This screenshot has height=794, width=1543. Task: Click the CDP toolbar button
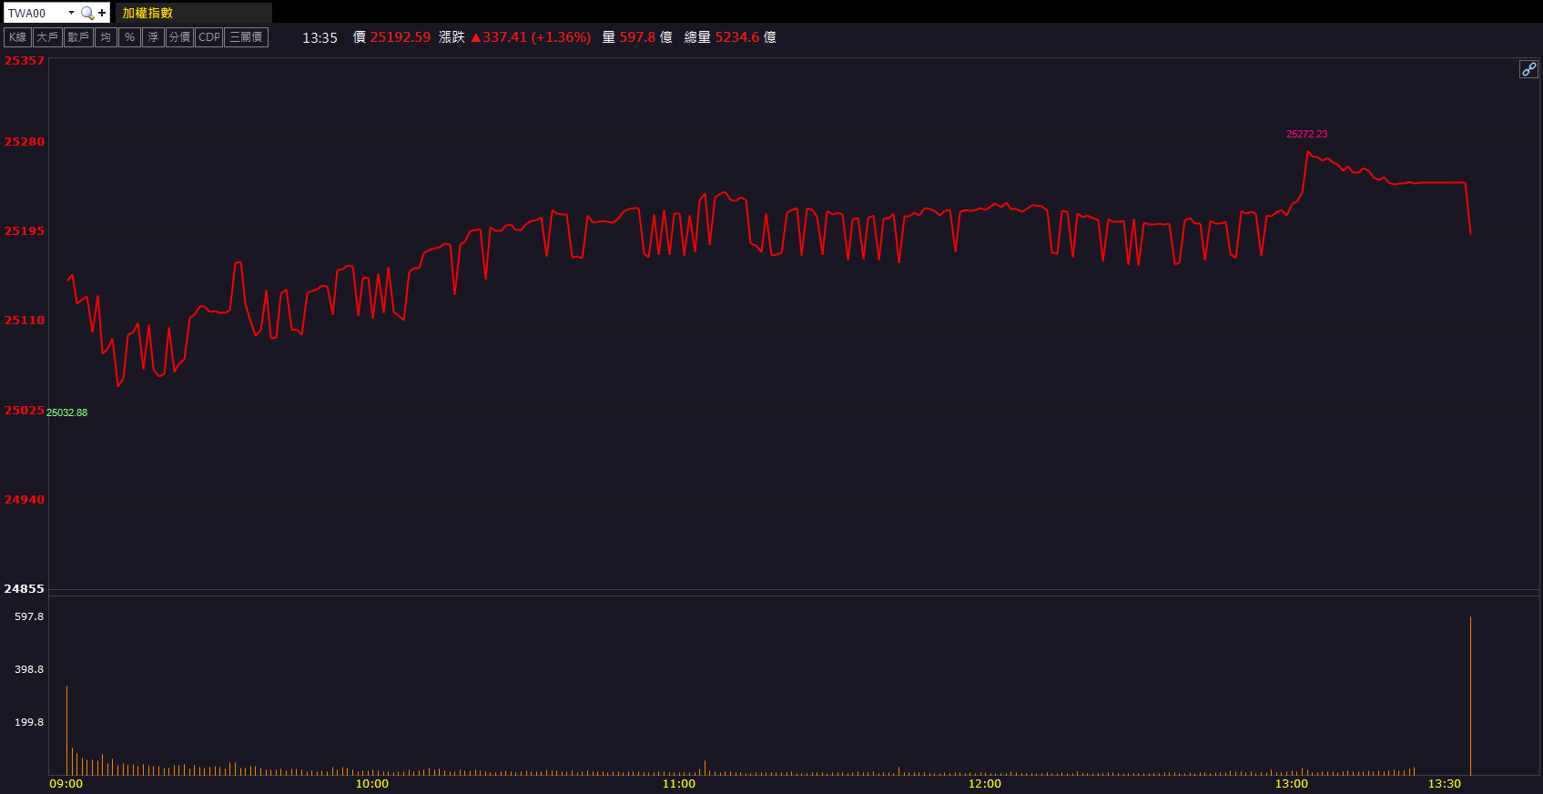[x=209, y=37]
